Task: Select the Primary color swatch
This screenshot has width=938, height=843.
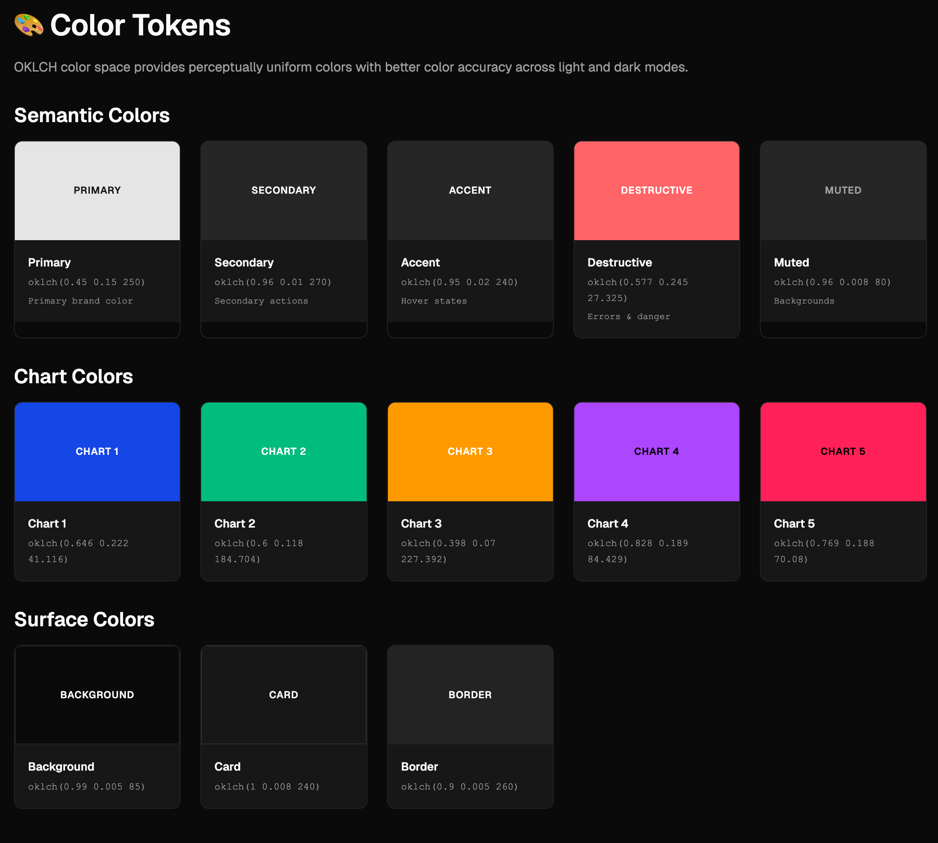Action: [x=98, y=190]
